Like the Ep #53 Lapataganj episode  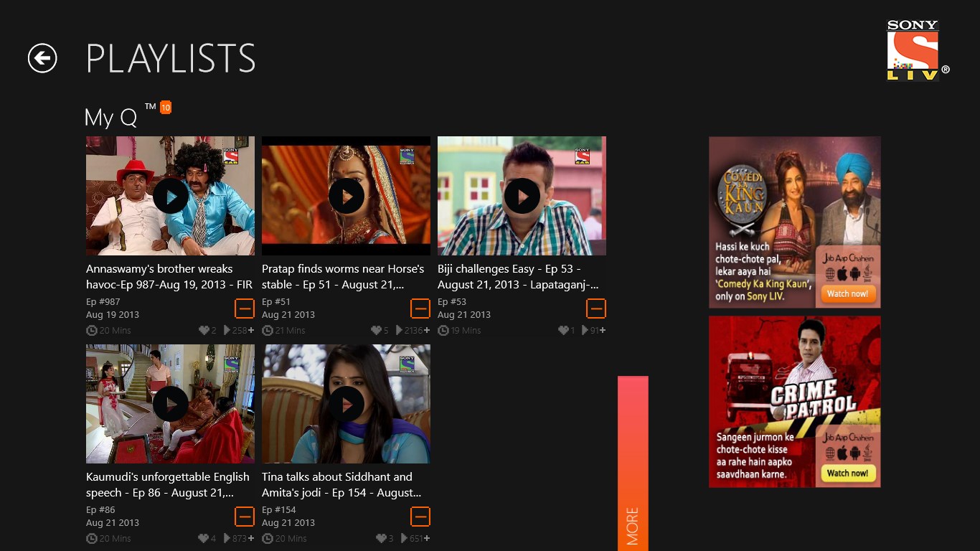tap(563, 330)
